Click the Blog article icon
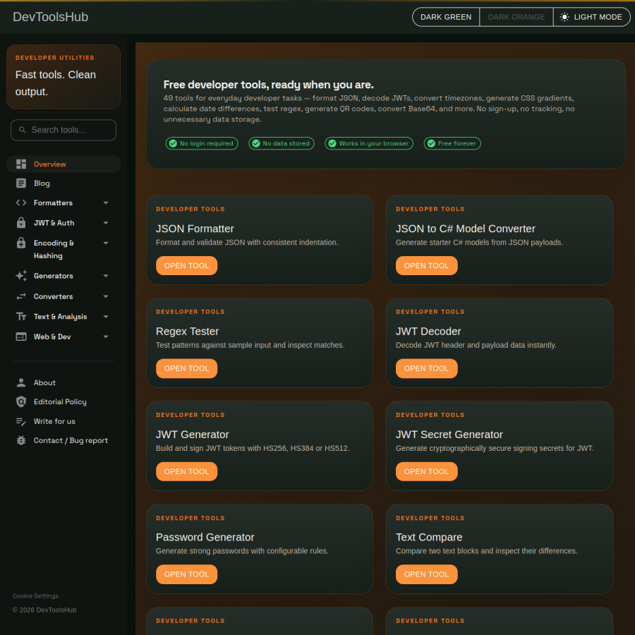The width and height of the screenshot is (635, 635). pos(21,183)
